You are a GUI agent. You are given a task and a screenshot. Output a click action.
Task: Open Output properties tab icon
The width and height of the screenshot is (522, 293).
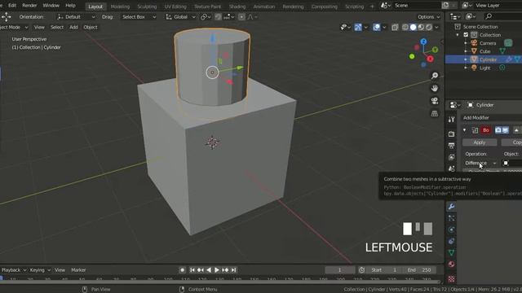pyautogui.click(x=451, y=146)
